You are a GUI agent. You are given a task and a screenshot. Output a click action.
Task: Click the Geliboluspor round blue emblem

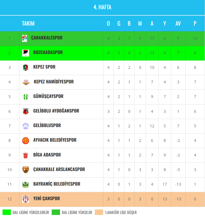coord(25,126)
